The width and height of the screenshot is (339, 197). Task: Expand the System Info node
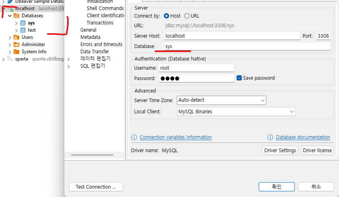click(10, 52)
